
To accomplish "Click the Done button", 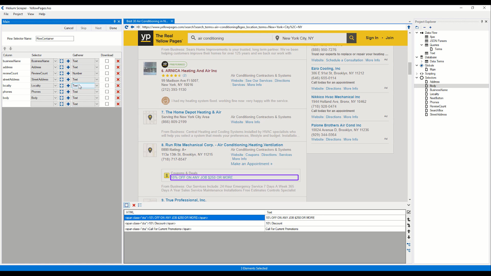I will pyautogui.click(x=113, y=28).
